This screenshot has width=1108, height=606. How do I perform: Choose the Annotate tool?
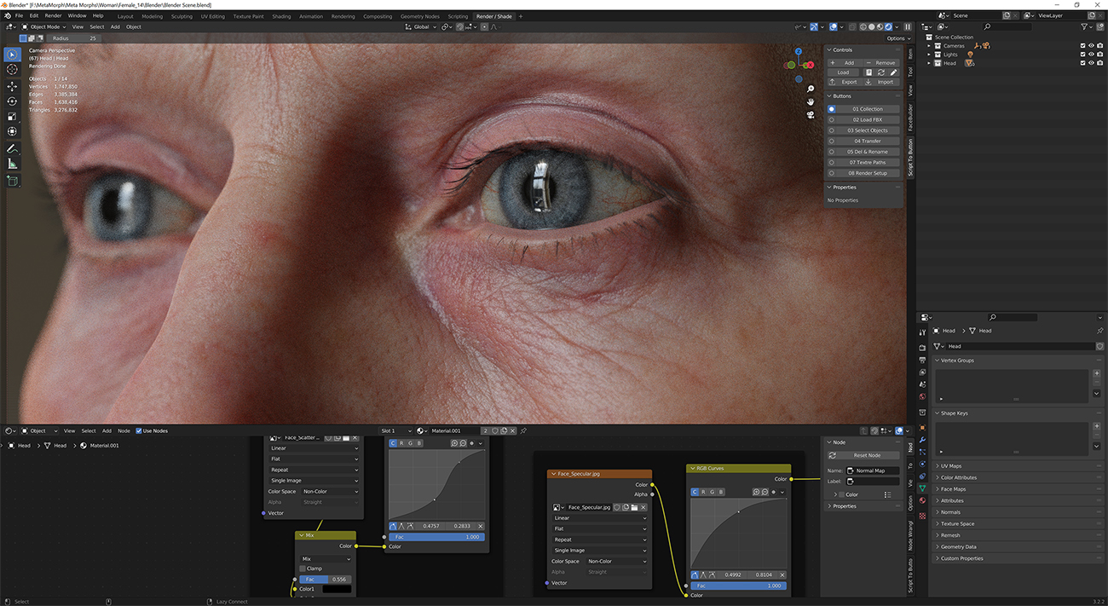[x=12, y=148]
